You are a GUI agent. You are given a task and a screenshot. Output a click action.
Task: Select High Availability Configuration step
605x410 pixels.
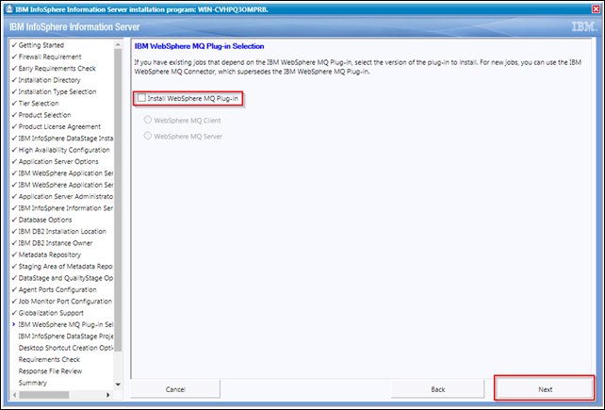click(x=64, y=150)
